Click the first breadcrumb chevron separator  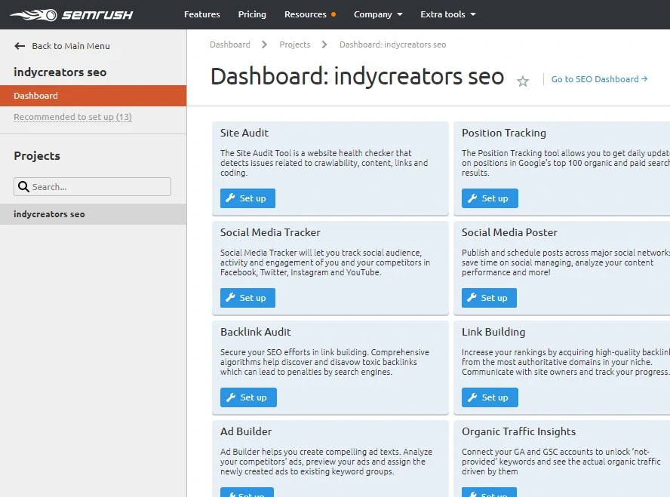coord(265,44)
